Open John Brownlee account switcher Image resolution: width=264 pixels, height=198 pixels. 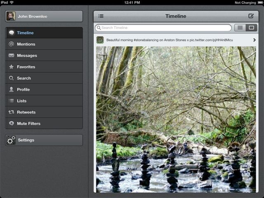coord(44,16)
